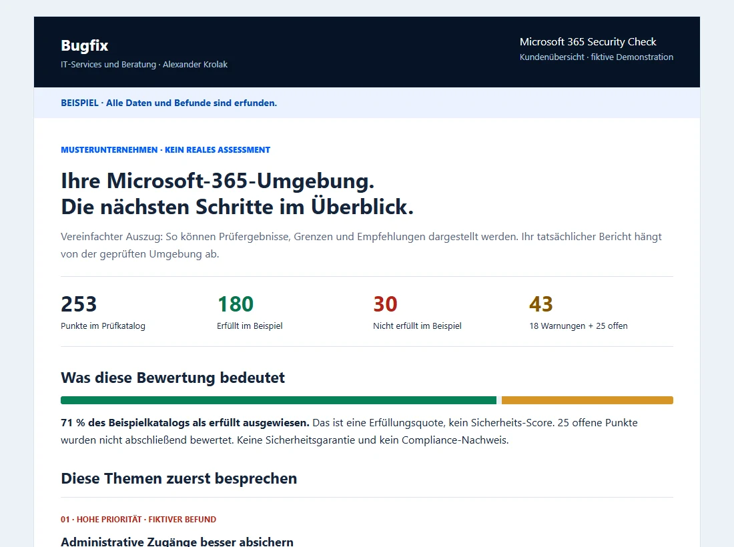The image size is (734, 547).
Task: Click 'Punkte im Prüfkatalog' label
Action: (103, 326)
